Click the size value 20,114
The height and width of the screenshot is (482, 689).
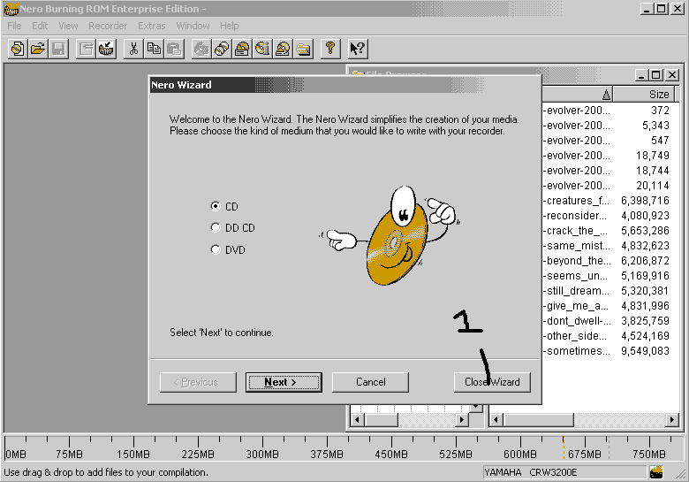653,186
